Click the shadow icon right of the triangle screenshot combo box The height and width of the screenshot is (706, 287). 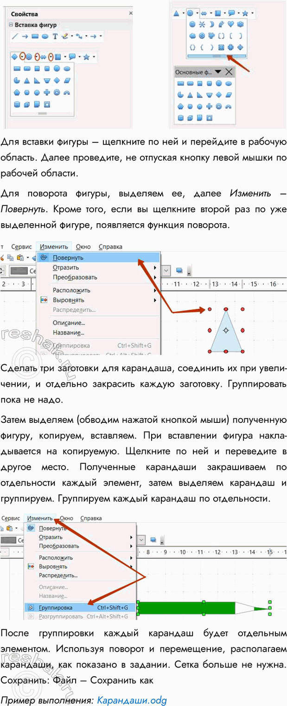pyautogui.click(x=180, y=270)
